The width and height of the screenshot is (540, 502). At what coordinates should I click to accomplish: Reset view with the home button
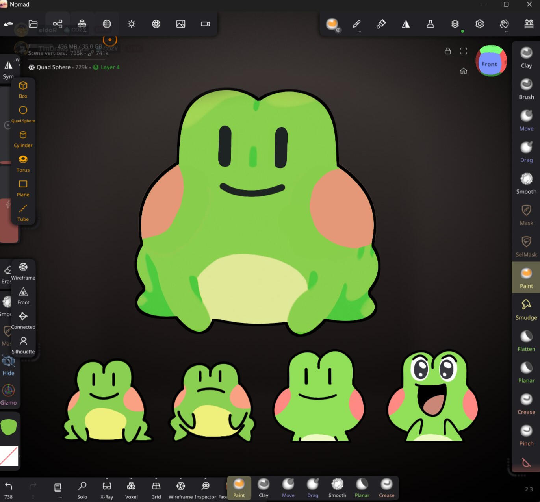click(x=464, y=71)
